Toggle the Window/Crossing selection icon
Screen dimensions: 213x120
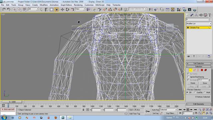click(x=57, y=9)
